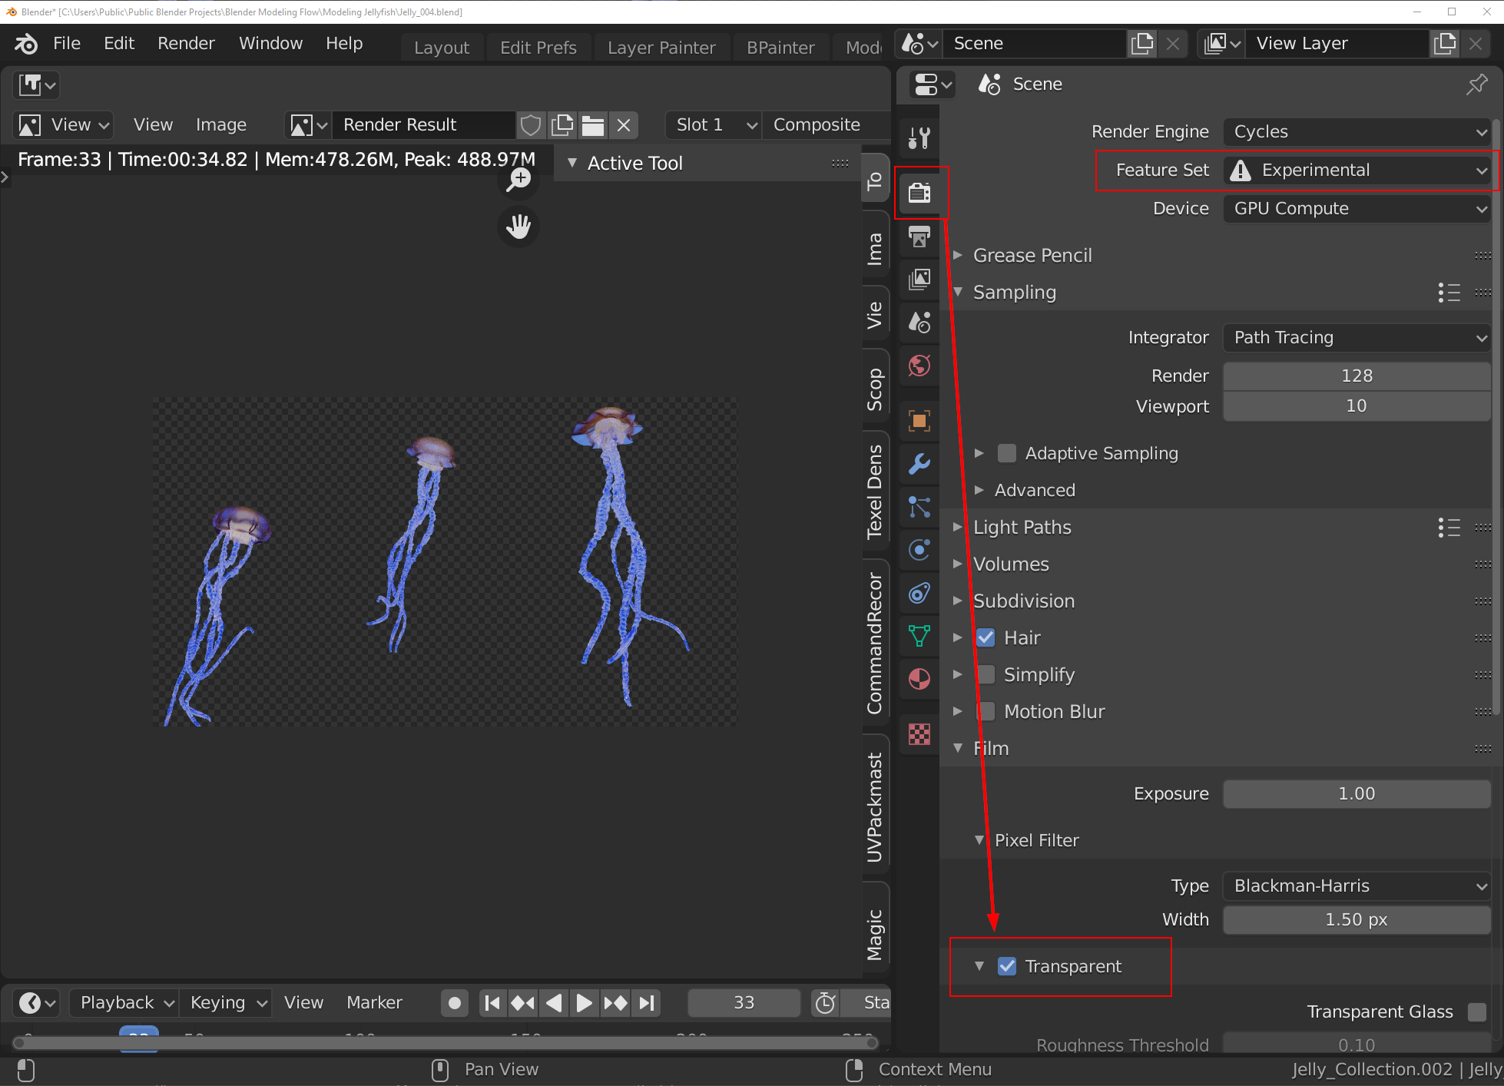The width and height of the screenshot is (1504, 1086).
Task: Open the View Layer properties icon
Action: coord(919,279)
